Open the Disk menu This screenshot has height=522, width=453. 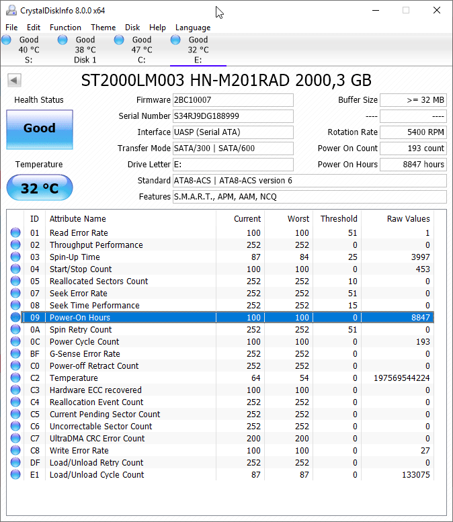pos(132,28)
